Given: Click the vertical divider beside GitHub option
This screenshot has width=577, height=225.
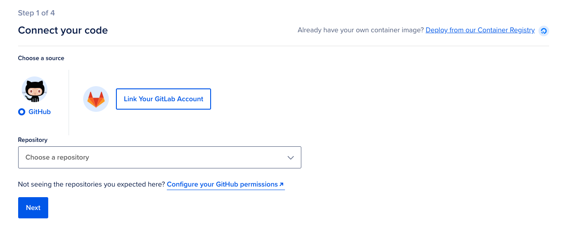Looking at the screenshot, I should click(x=69, y=102).
